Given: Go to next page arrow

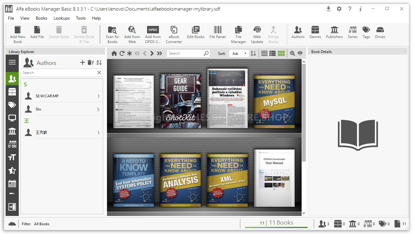Looking at the screenshot, I should (152, 53).
